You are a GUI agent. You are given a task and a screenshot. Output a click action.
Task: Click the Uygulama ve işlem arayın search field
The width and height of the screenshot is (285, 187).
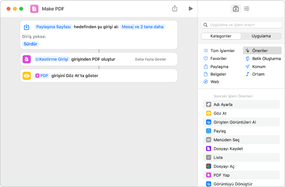244,25
